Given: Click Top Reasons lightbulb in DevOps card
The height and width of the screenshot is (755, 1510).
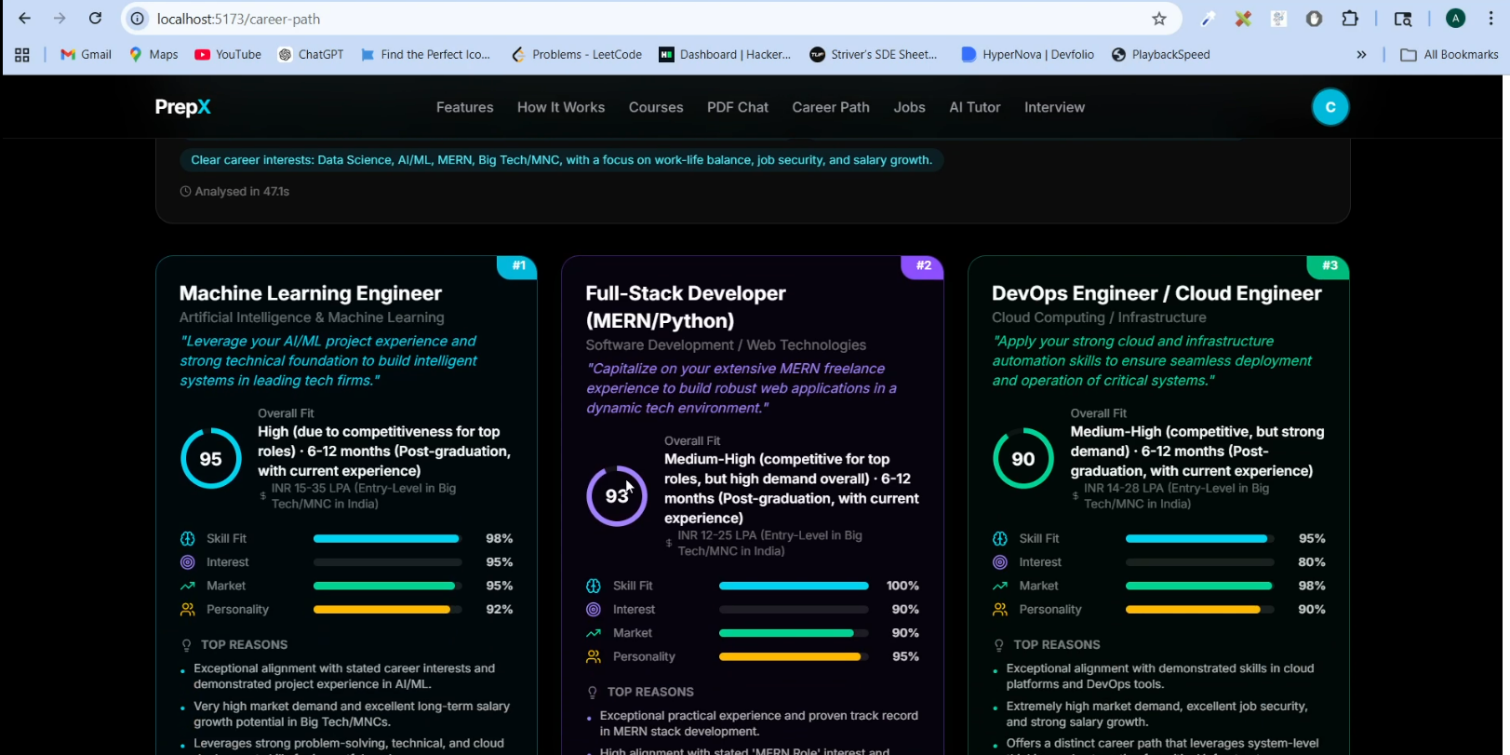Looking at the screenshot, I should pyautogui.click(x=999, y=645).
